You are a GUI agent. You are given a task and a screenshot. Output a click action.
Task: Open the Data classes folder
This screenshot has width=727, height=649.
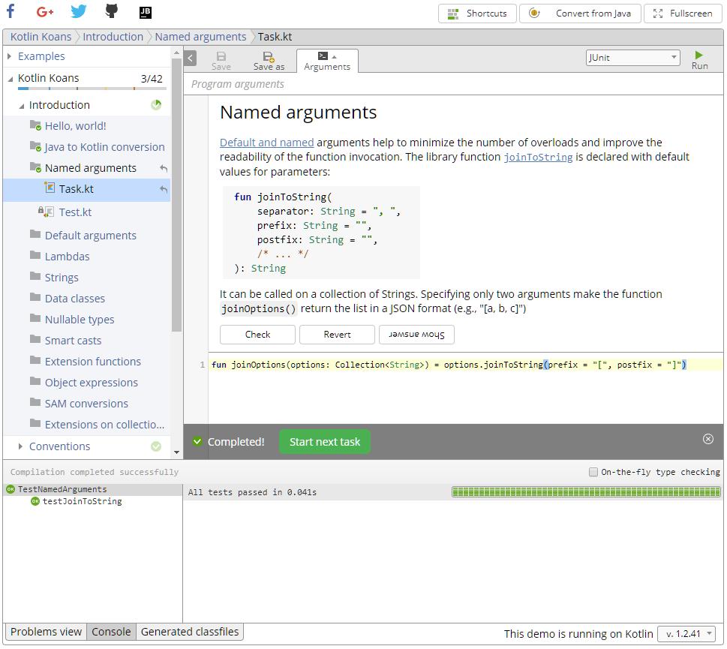coord(74,299)
